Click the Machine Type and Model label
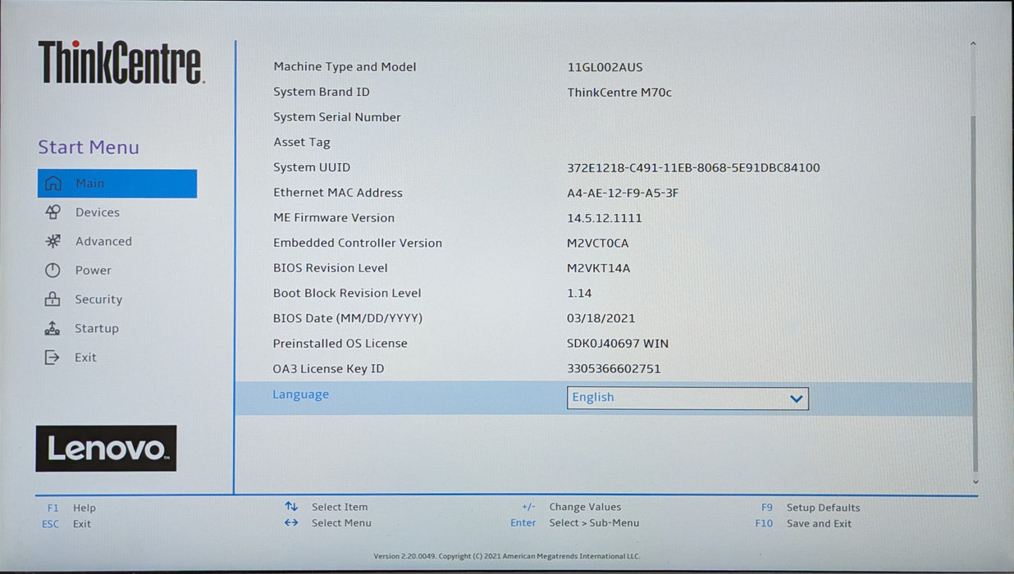The height and width of the screenshot is (574, 1014). pos(345,67)
